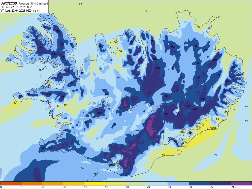Select the purple above-99.9 legend swatch

[x=241, y=183]
